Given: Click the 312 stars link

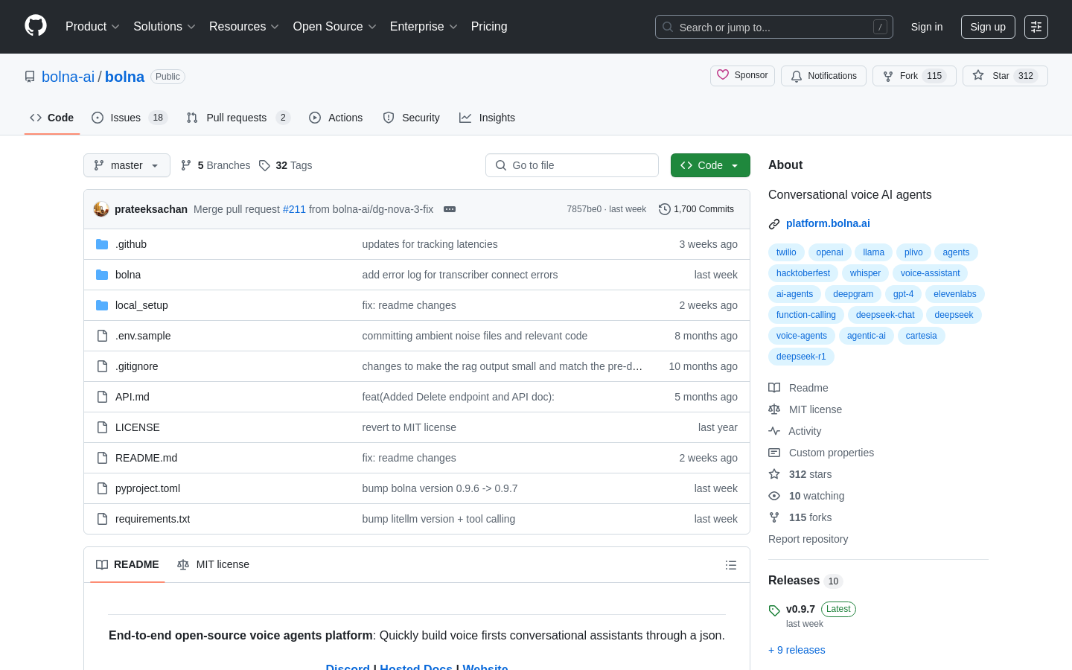Looking at the screenshot, I should click(x=800, y=474).
